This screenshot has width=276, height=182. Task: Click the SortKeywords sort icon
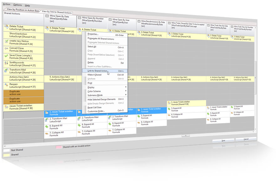pos(6,63)
